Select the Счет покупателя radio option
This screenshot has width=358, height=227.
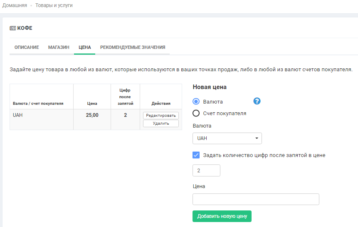pos(196,113)
